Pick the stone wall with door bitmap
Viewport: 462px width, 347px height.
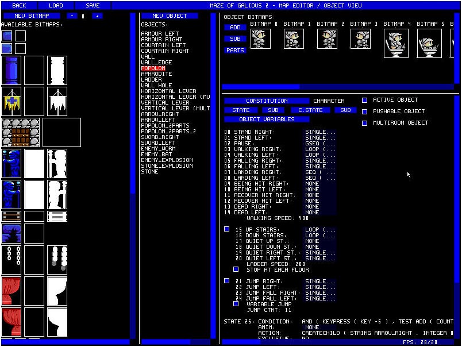(x=21, y=132)
